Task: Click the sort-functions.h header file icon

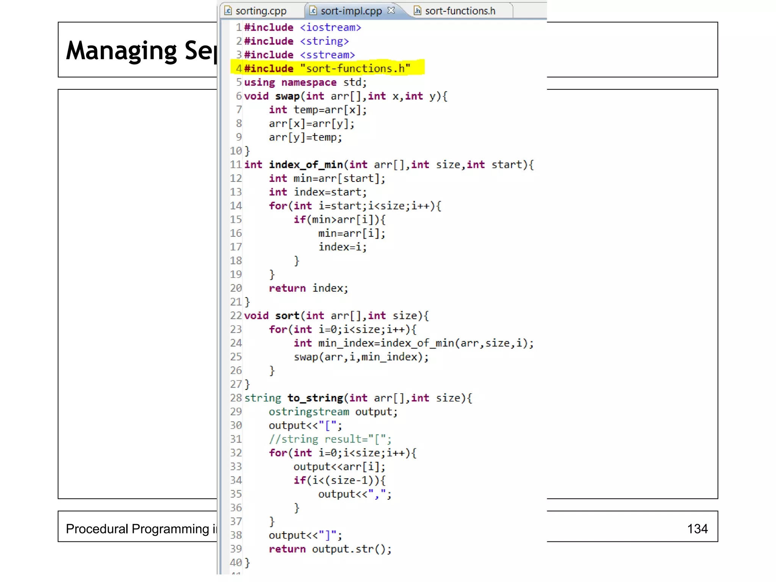Action: pyautogui.click(x=417, y=11)
